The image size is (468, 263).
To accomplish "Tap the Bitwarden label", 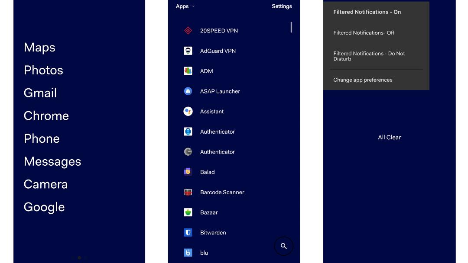I will pos(213,233).
